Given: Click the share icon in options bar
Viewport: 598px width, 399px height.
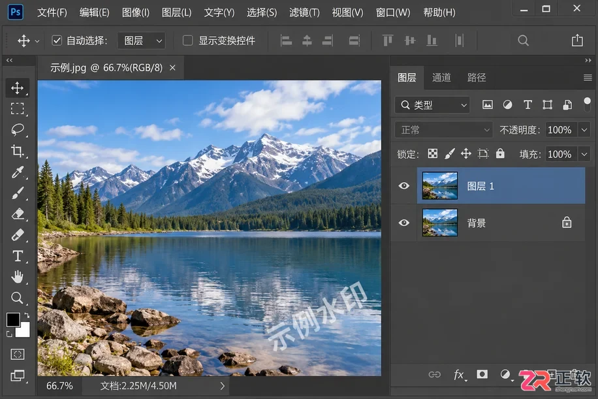Looking at the screenshot, I should 577,40.
